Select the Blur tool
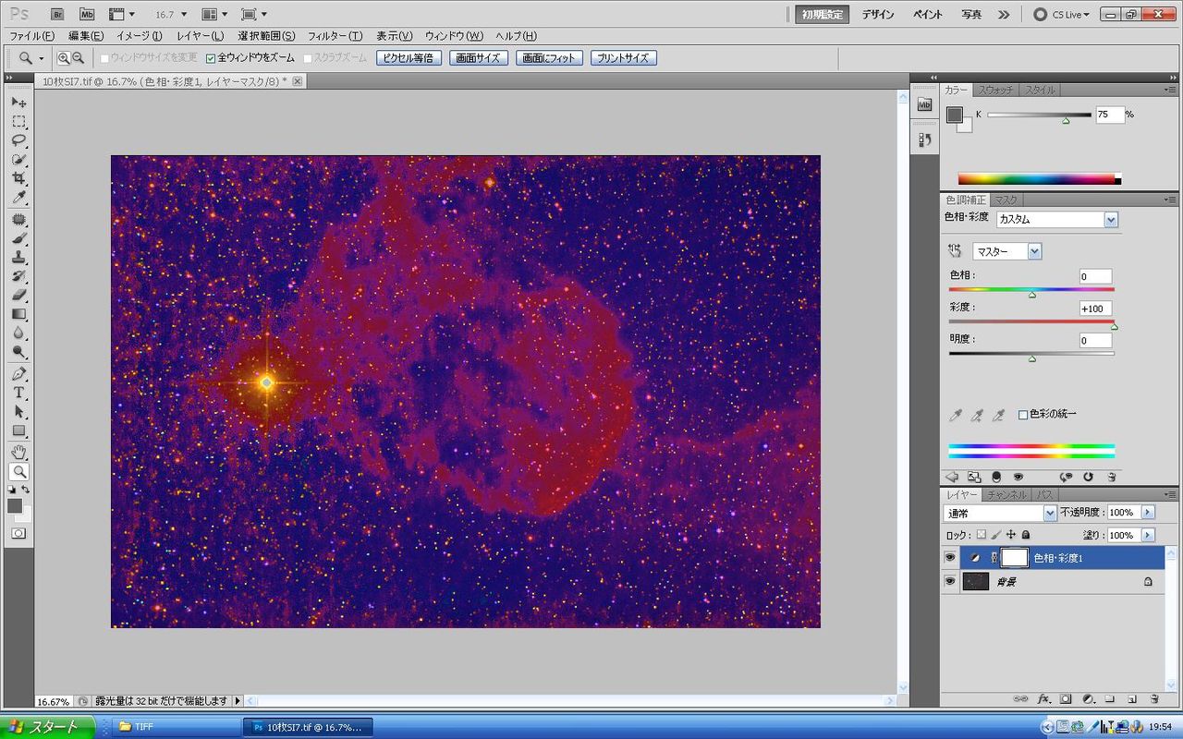 [18, 333]
